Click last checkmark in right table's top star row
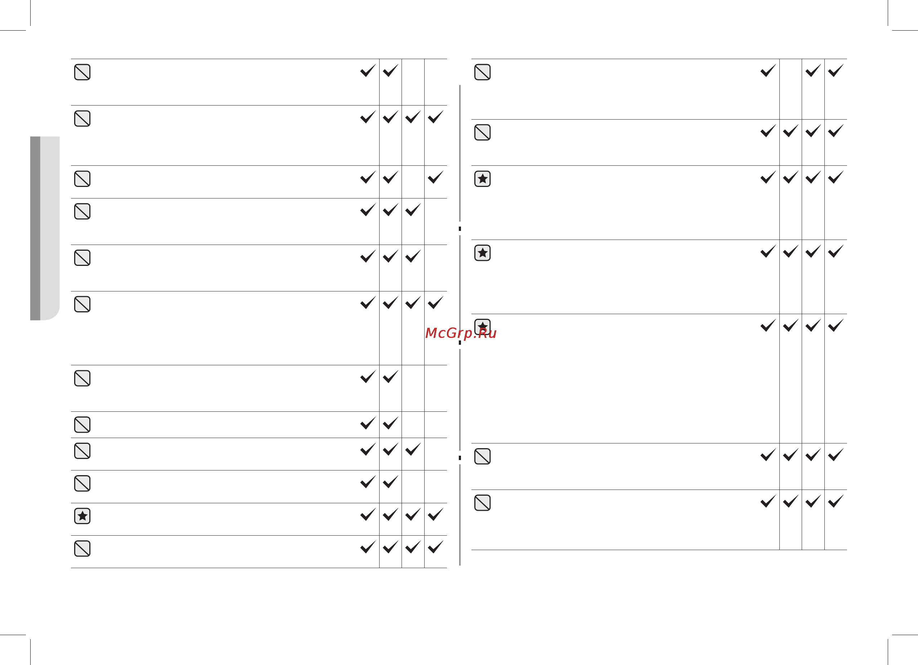The image size is (918, 665). tap(836, 177)
